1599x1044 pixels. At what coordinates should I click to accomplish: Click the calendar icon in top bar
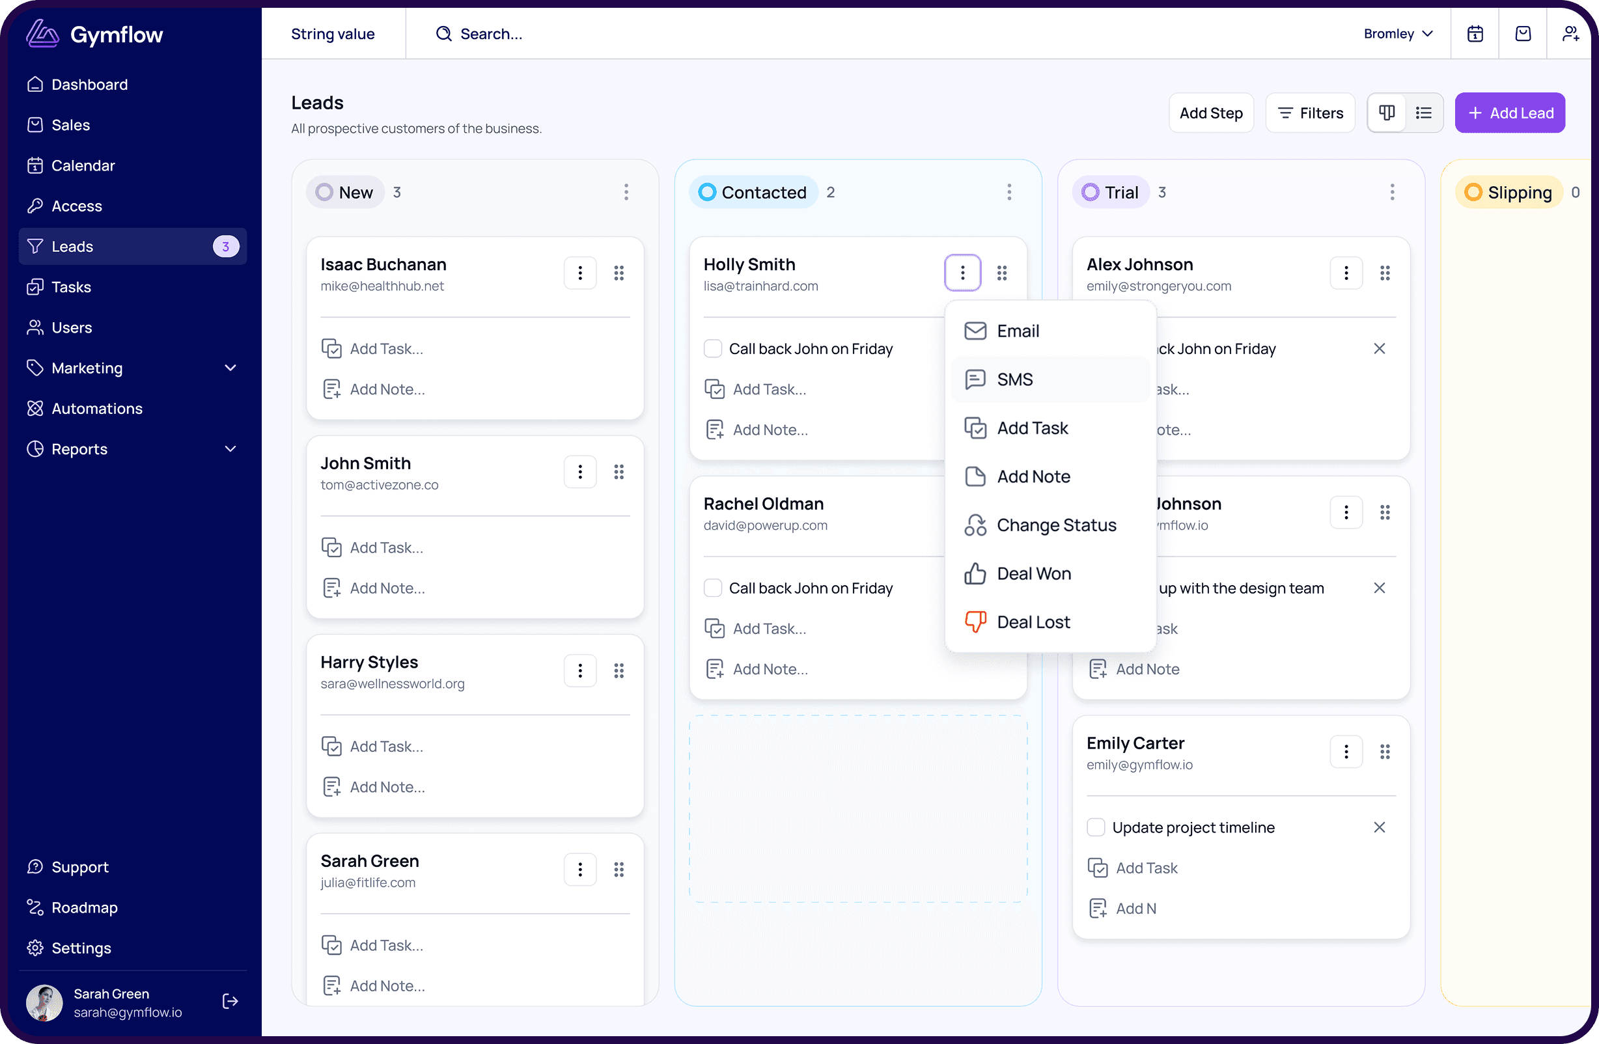(x=1475, y=34)
